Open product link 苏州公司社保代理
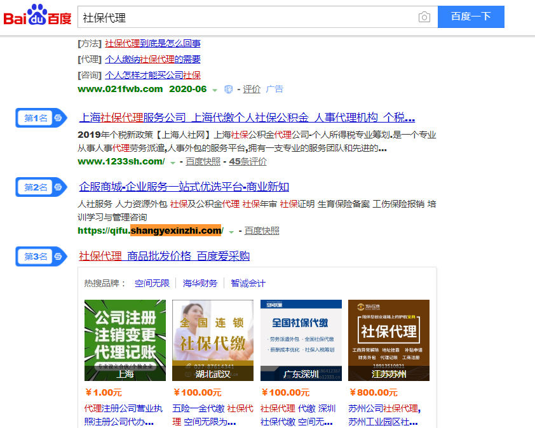 coord(384,415)
